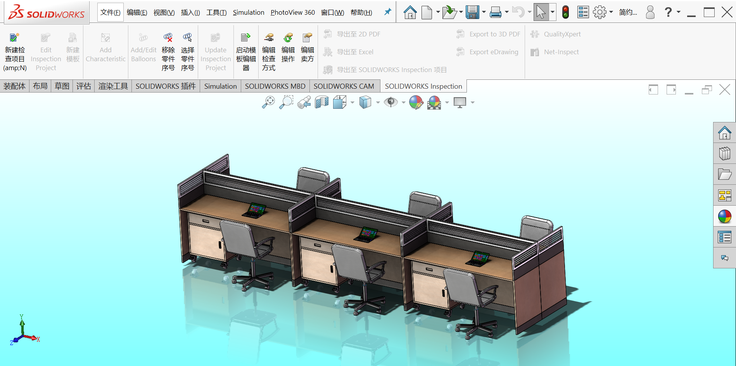The image size is (736, 366).
Task: Expand the Hide/Show Items dropdown arrow
Action: point(404,103)
